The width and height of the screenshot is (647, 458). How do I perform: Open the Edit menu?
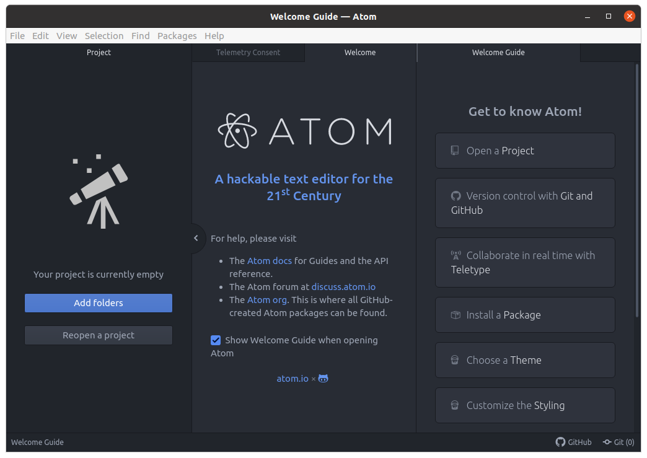pos(40,36)
